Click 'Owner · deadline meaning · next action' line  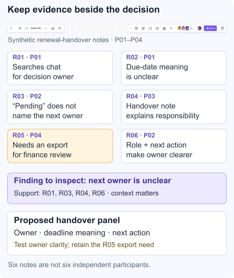click(x=82, y=233)
